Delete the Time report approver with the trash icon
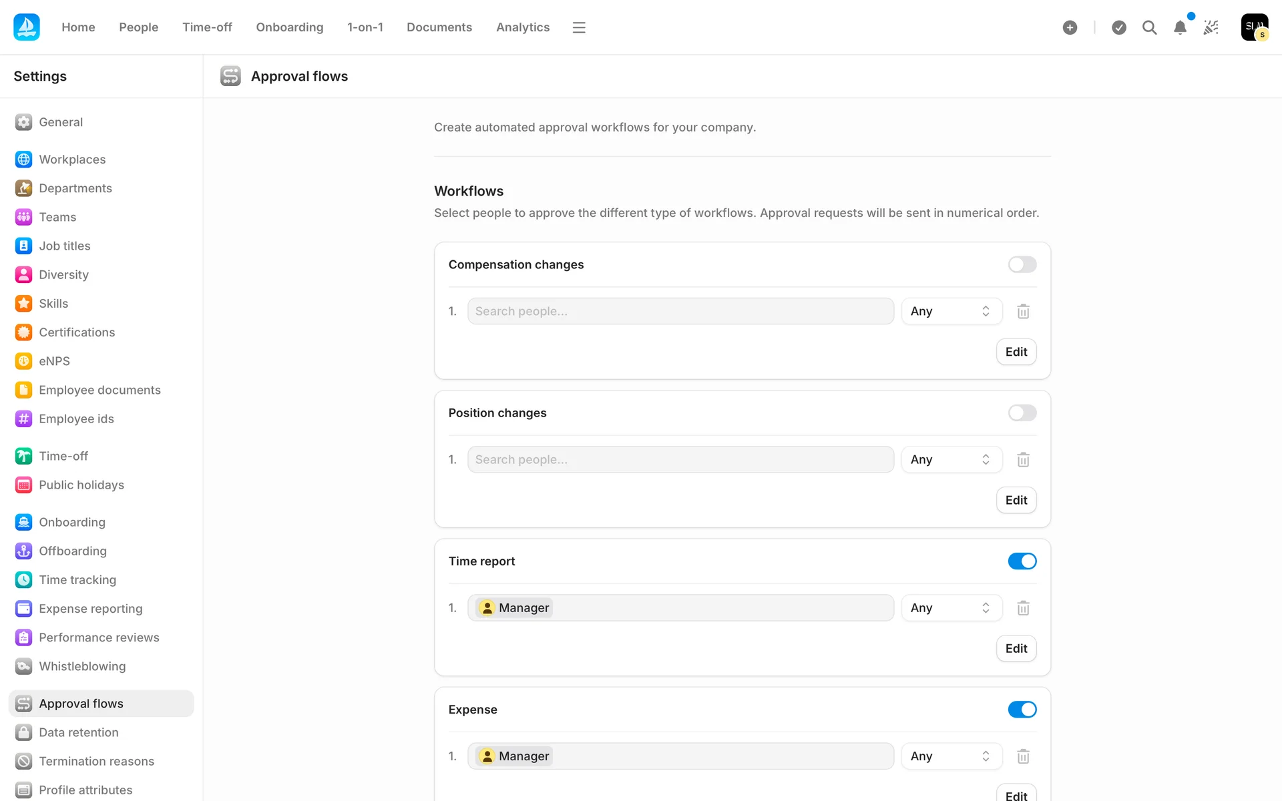The width and height of the screenshot is (1282, 801). click(1023, 608)
